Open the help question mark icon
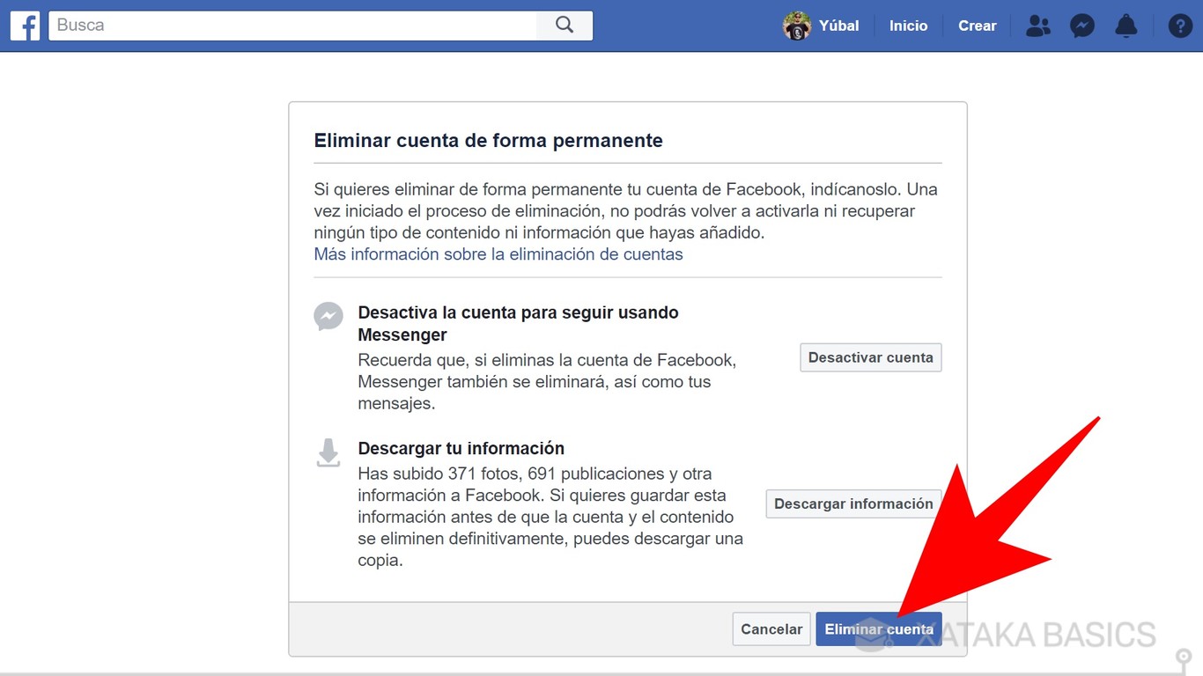Image resolution: width=1203 pixels, height=676 pixels. (x=1180, y=26)
